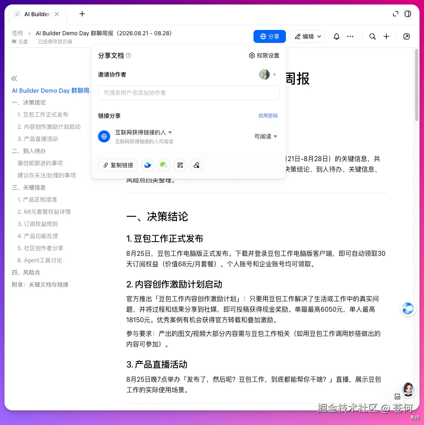Expand collaborator list arrow next to avatar
424x425 pixels.
click(275, 74)
